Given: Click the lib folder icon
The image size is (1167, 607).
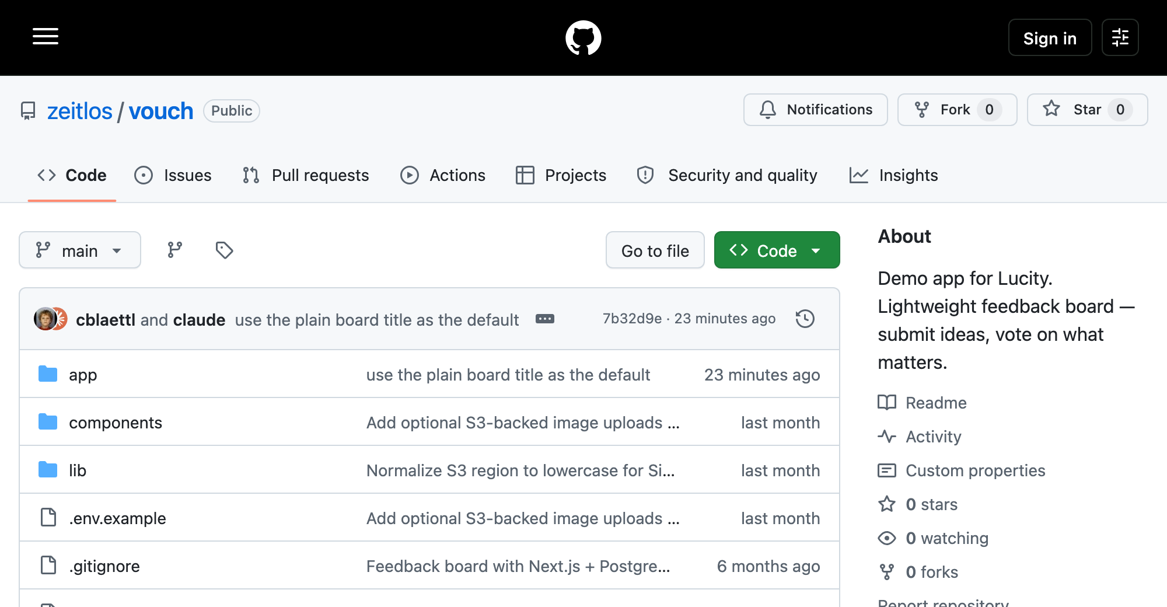Looking at the screenshot, I should coord(48,469).
